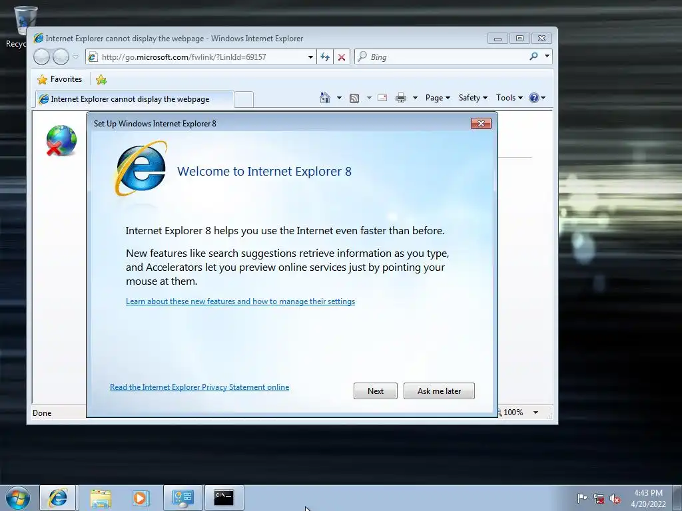Screen dimensions: 682x511
Task: Click the Print icon
Action: click(400, 98)
